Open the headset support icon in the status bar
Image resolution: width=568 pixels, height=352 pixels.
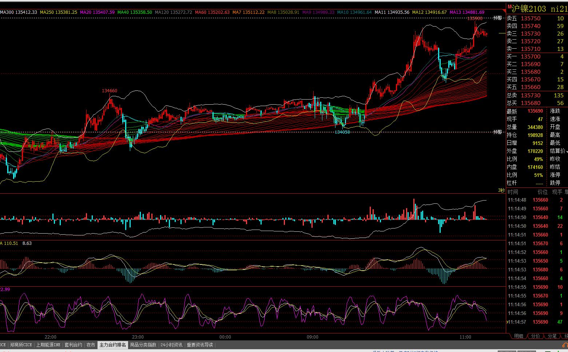[565, 345]
